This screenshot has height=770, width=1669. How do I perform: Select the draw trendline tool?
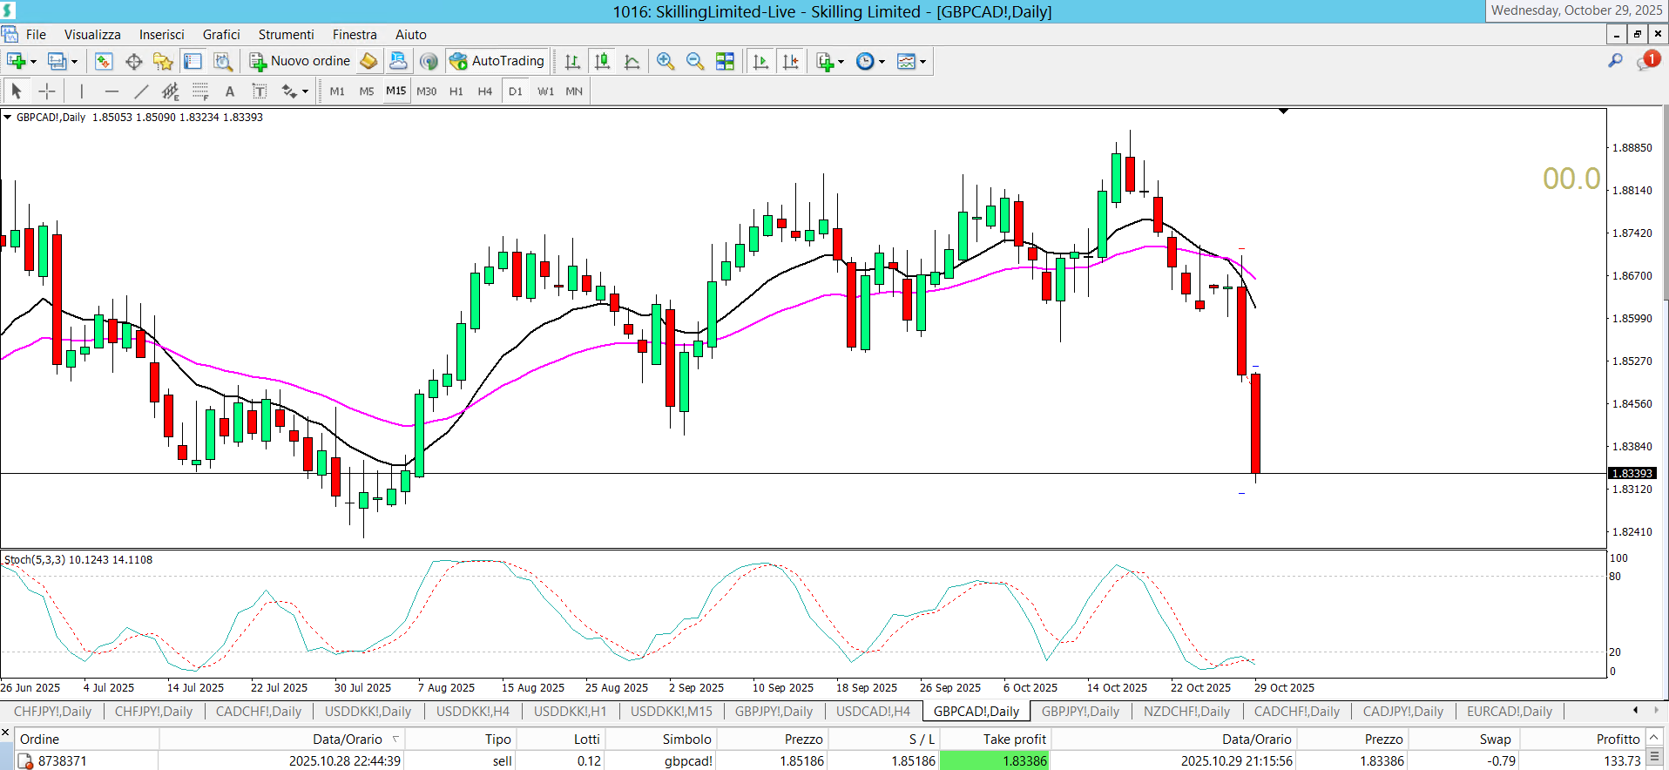(x=141, y=91)
